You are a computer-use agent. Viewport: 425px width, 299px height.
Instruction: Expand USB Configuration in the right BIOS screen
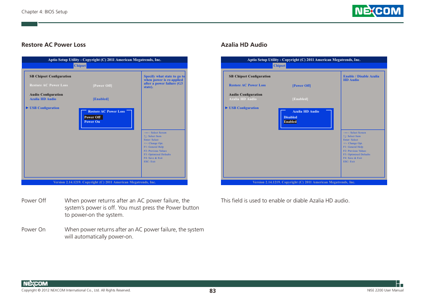[x=242, y=108]
